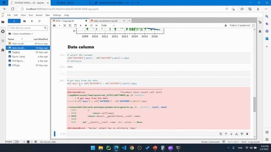Create a new folder in file browser
This screenshot has width=271, height=152.
[x=25, y=21]
